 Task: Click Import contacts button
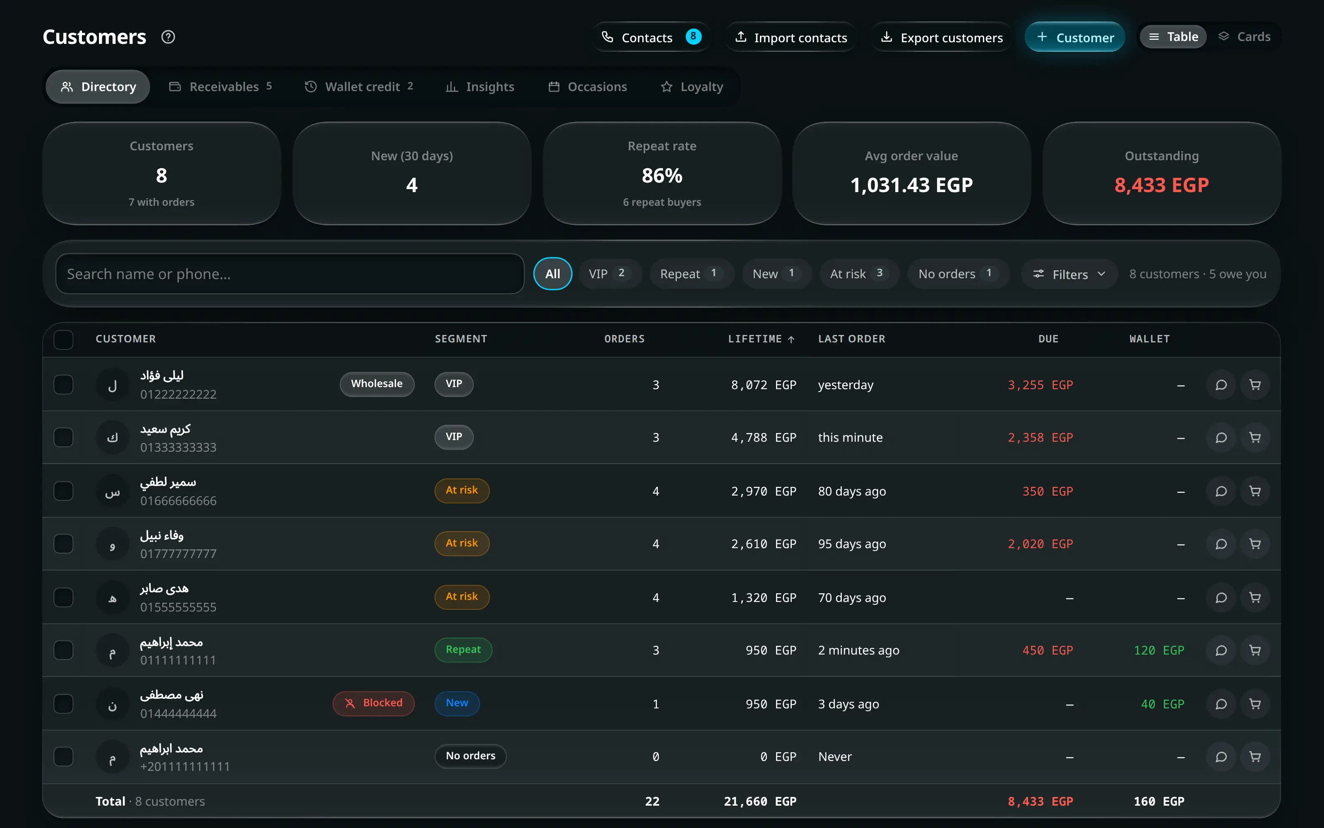pos(791,37)
